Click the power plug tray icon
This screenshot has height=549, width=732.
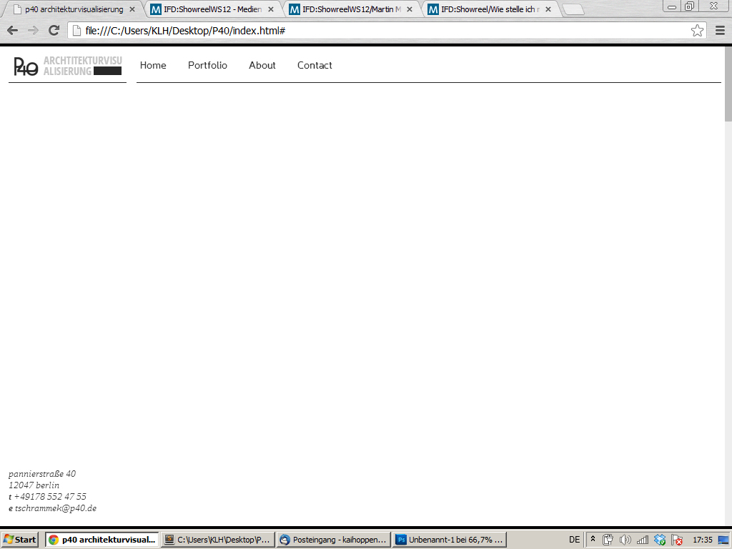click(608, 540)
